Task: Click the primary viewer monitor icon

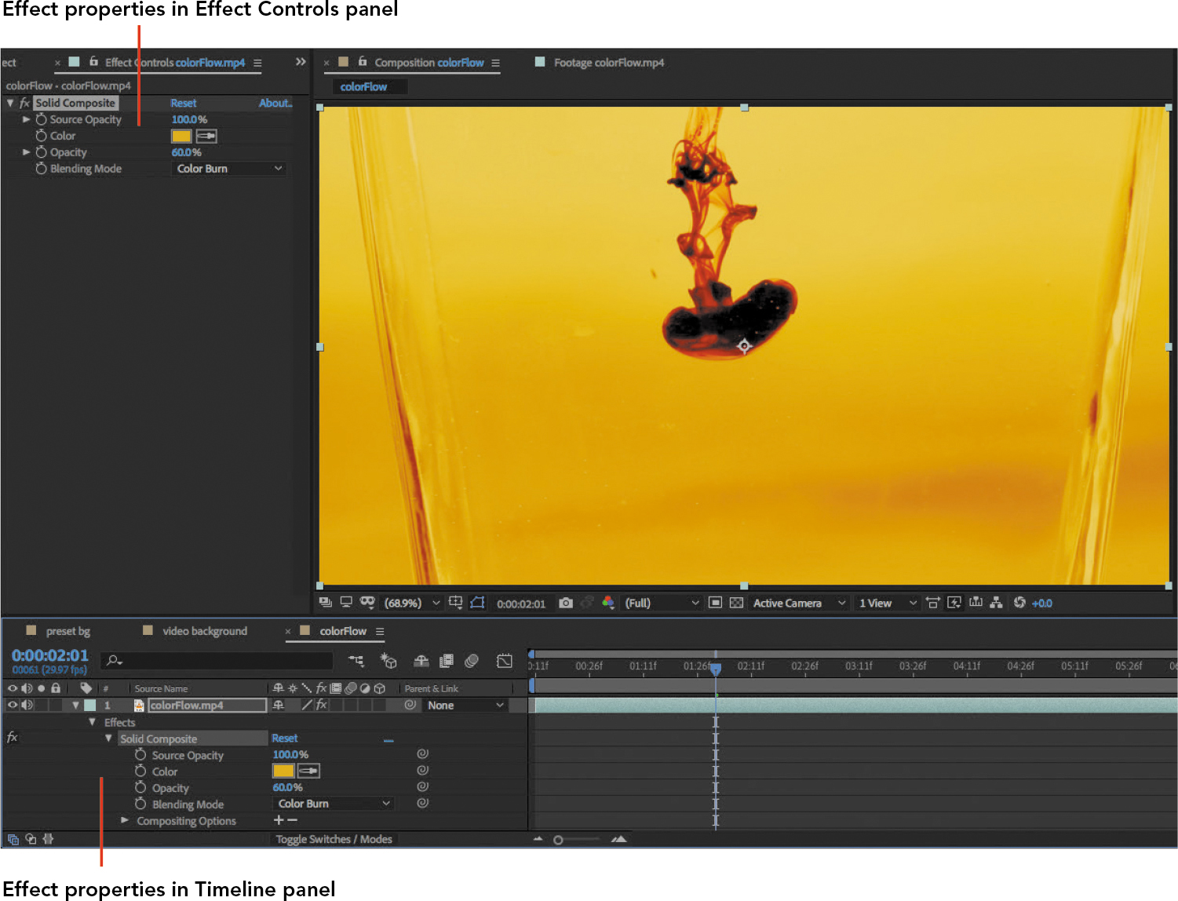Action: click(x=346, y=603)
